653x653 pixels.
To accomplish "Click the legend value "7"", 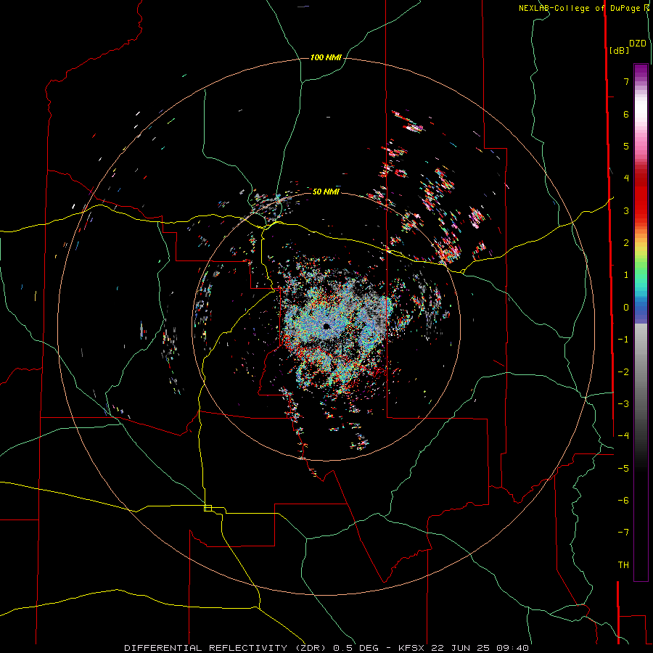I will pyautogui.click(x=626, y=81).
